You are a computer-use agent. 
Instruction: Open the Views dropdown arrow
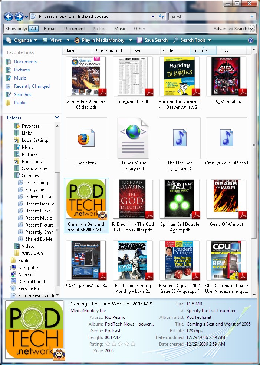tap(68, 40)
